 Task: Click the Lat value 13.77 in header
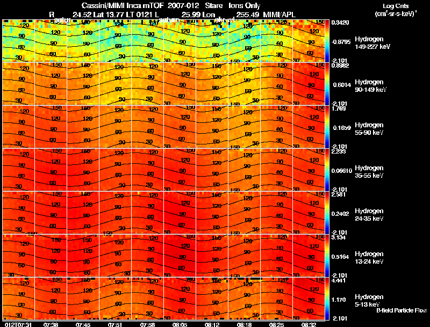pos(113,14)
